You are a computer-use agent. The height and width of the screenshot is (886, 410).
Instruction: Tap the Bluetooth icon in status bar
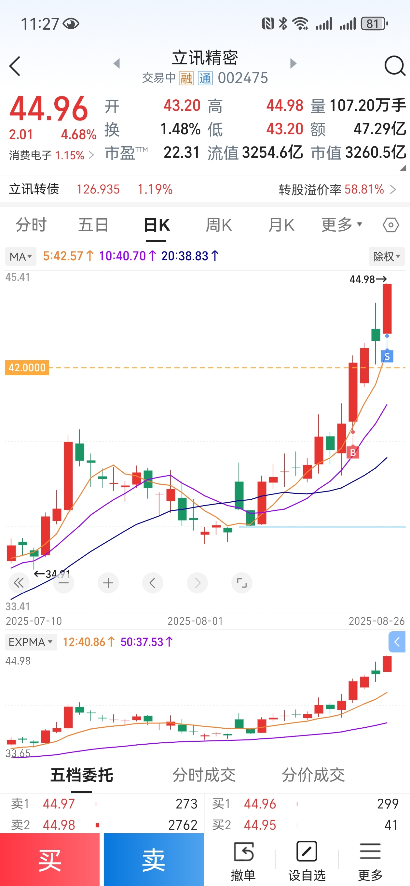pyautogui.click(x=283, y=24)
